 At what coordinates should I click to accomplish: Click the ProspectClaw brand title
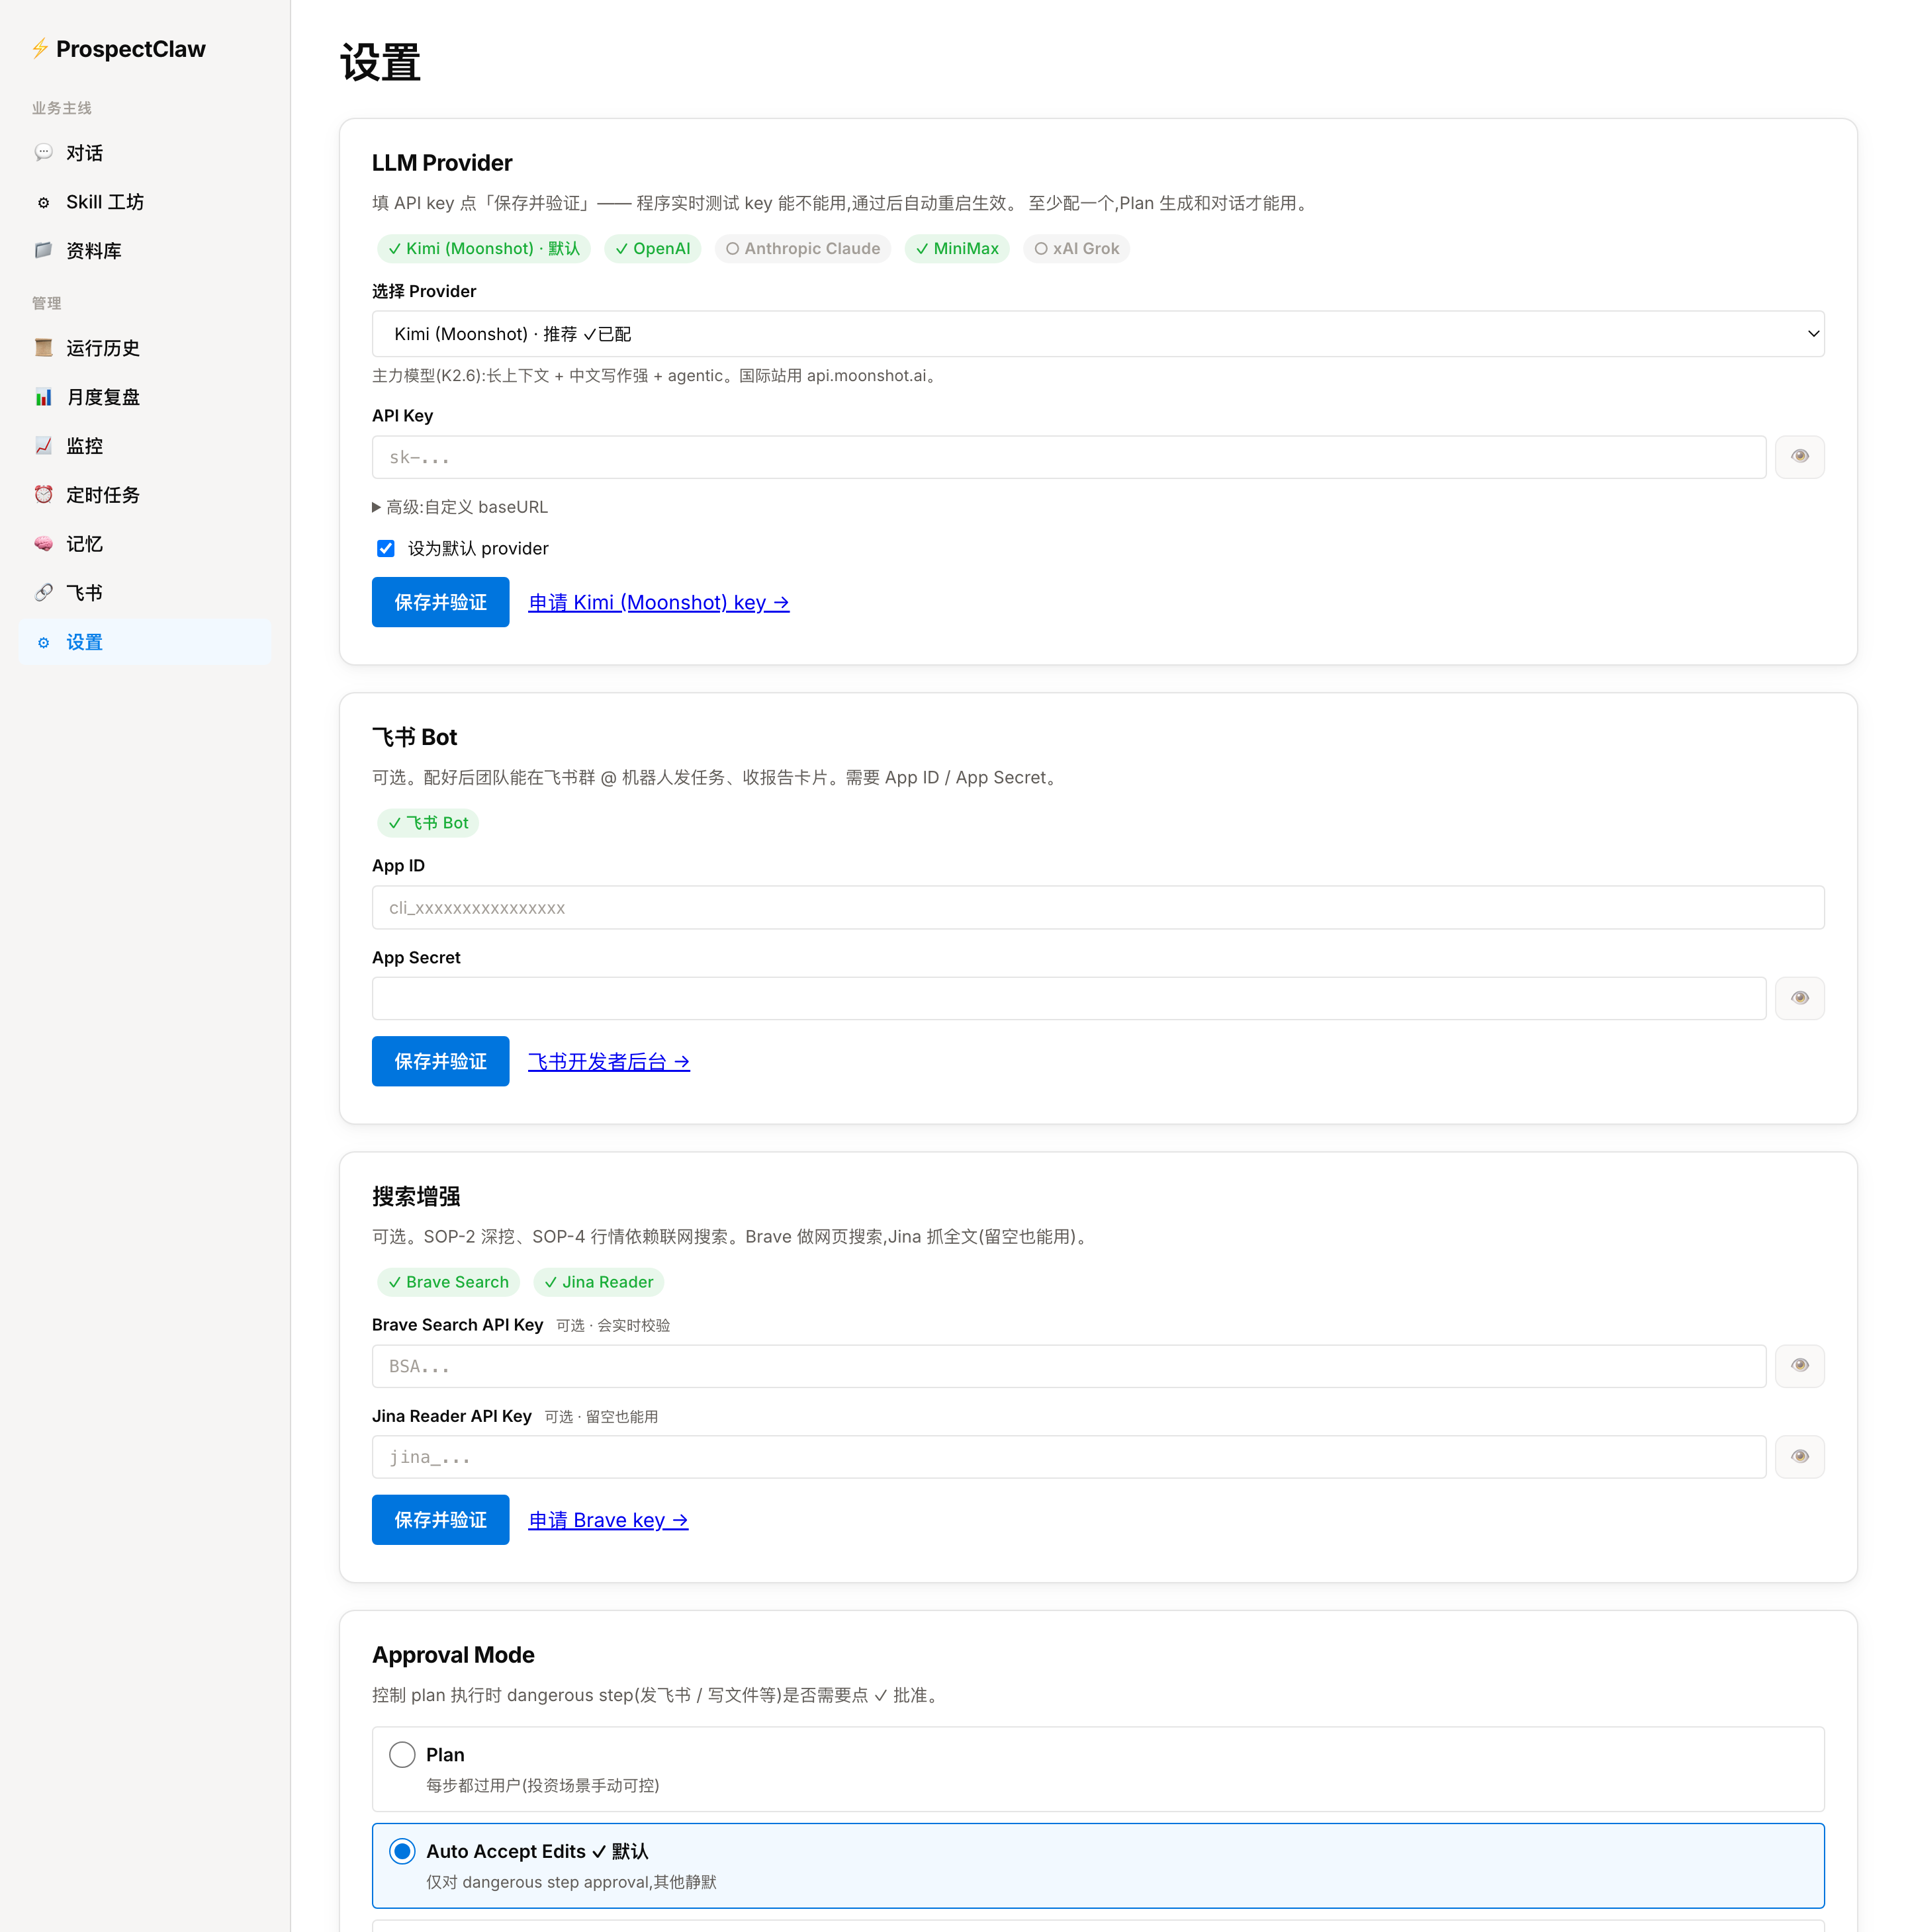click(131, 49)
